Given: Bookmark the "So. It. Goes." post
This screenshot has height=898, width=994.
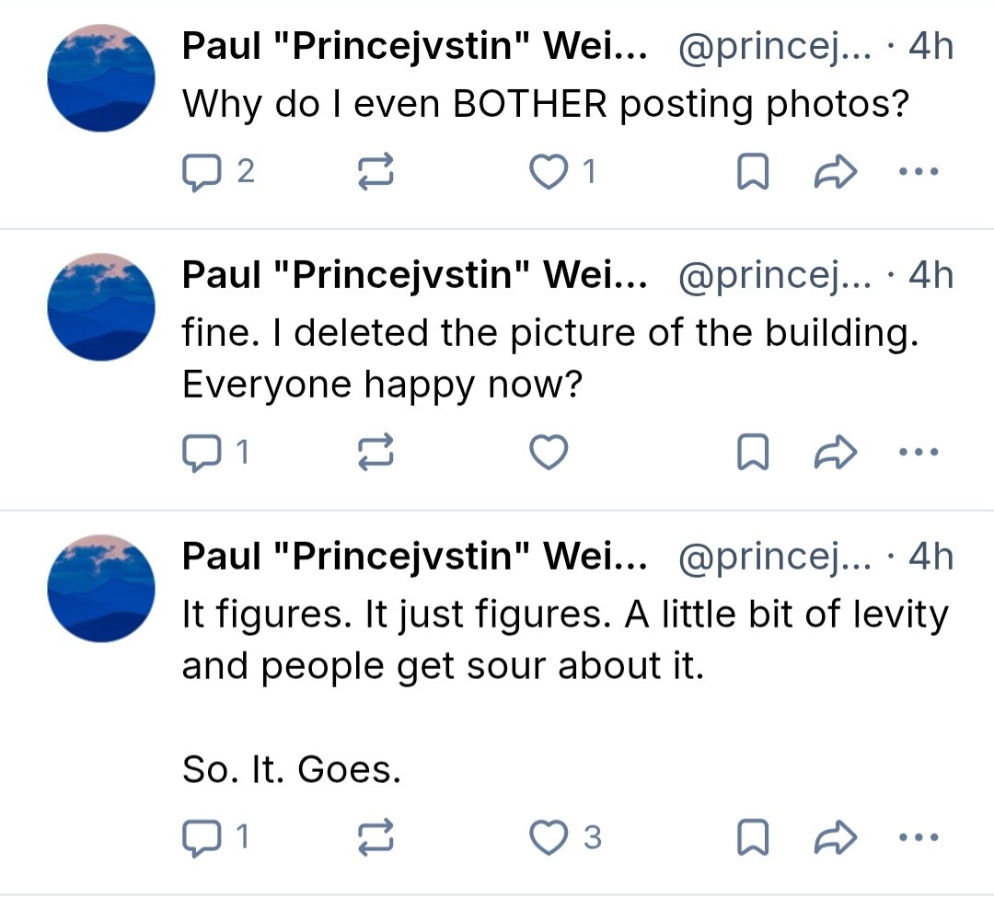Looking at the screenshot, I should pos(753,837).
